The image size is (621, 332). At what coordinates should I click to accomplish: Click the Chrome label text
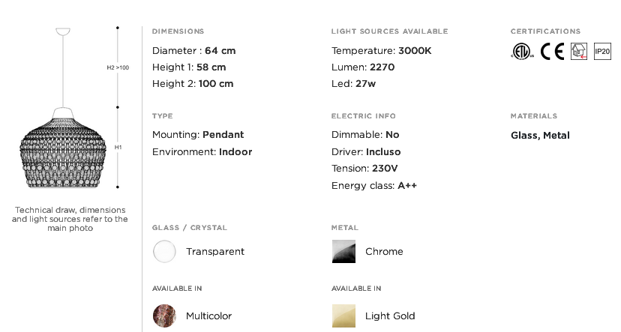pos(384,252)
